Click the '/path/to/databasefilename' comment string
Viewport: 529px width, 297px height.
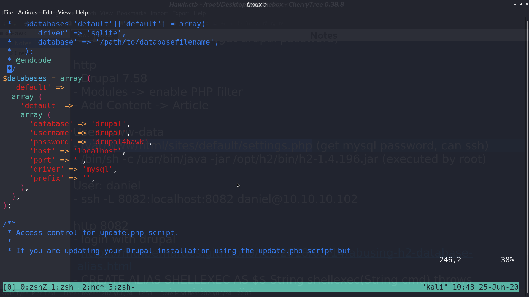click(x=155, y=42)
